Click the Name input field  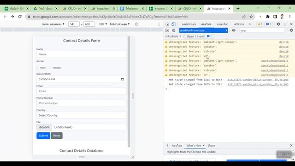pos(82,54)
